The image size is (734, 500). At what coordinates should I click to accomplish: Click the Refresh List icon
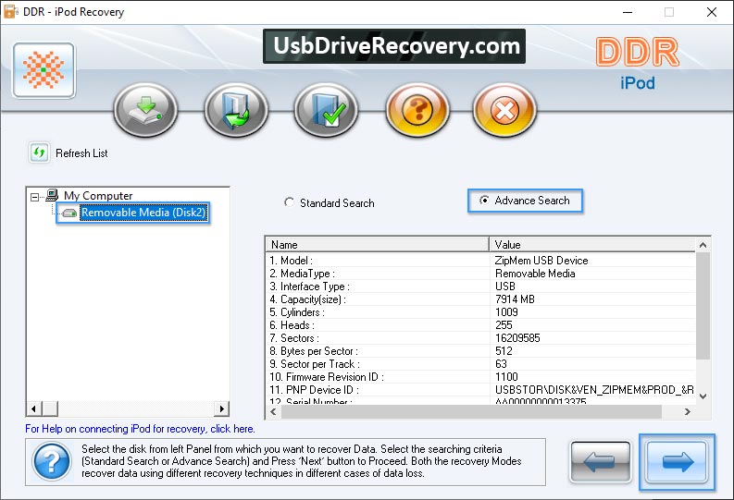click(39, 152)
